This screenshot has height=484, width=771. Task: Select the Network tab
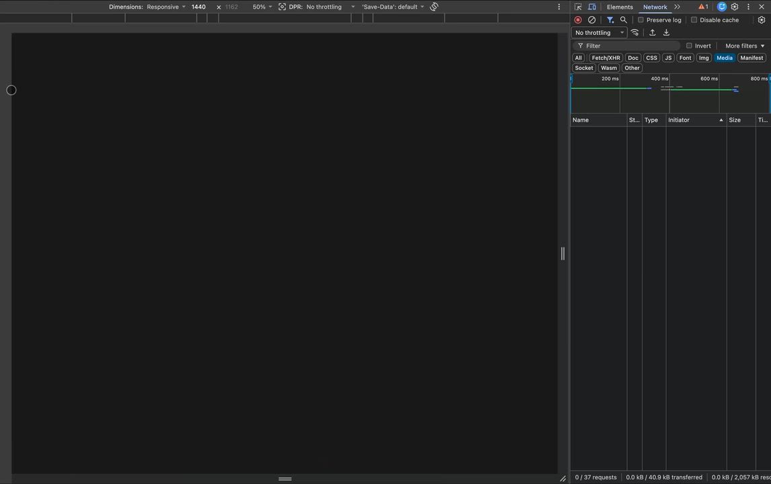655,7
